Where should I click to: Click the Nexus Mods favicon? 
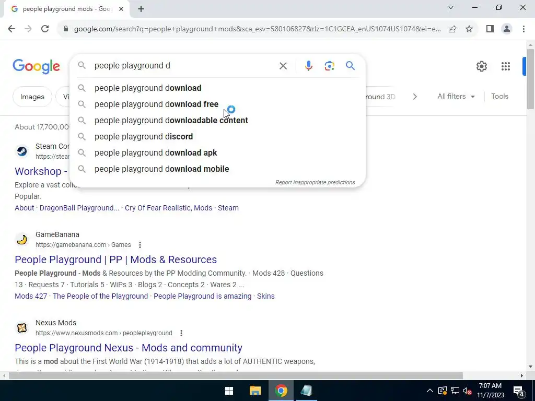coord(22,328)
